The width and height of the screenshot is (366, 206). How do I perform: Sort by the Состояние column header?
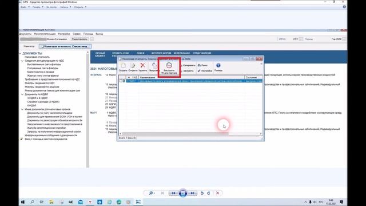(253, 77)
